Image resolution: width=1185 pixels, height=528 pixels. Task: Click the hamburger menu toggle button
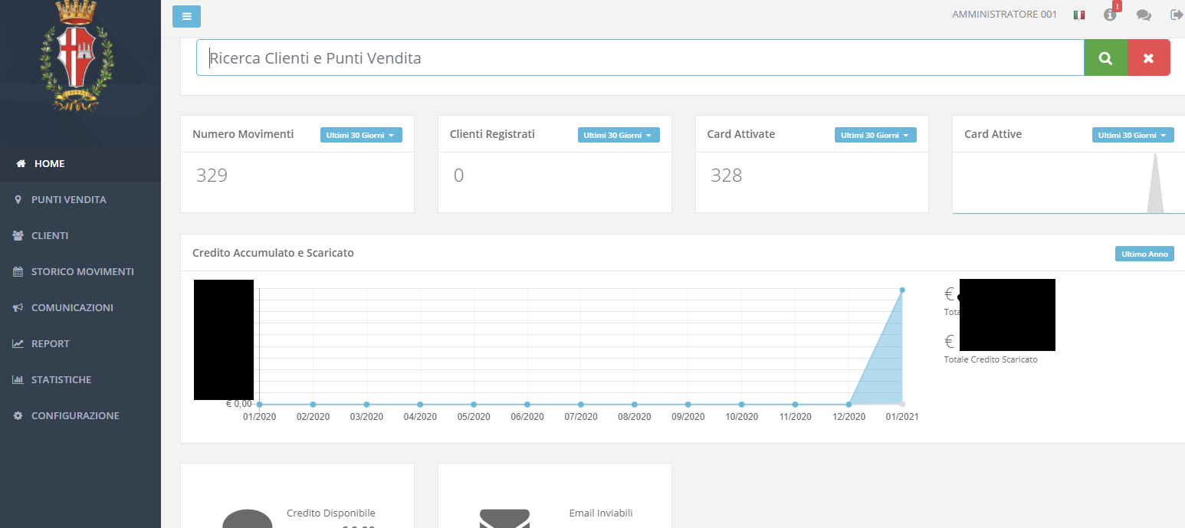click(x=186, y=16)
